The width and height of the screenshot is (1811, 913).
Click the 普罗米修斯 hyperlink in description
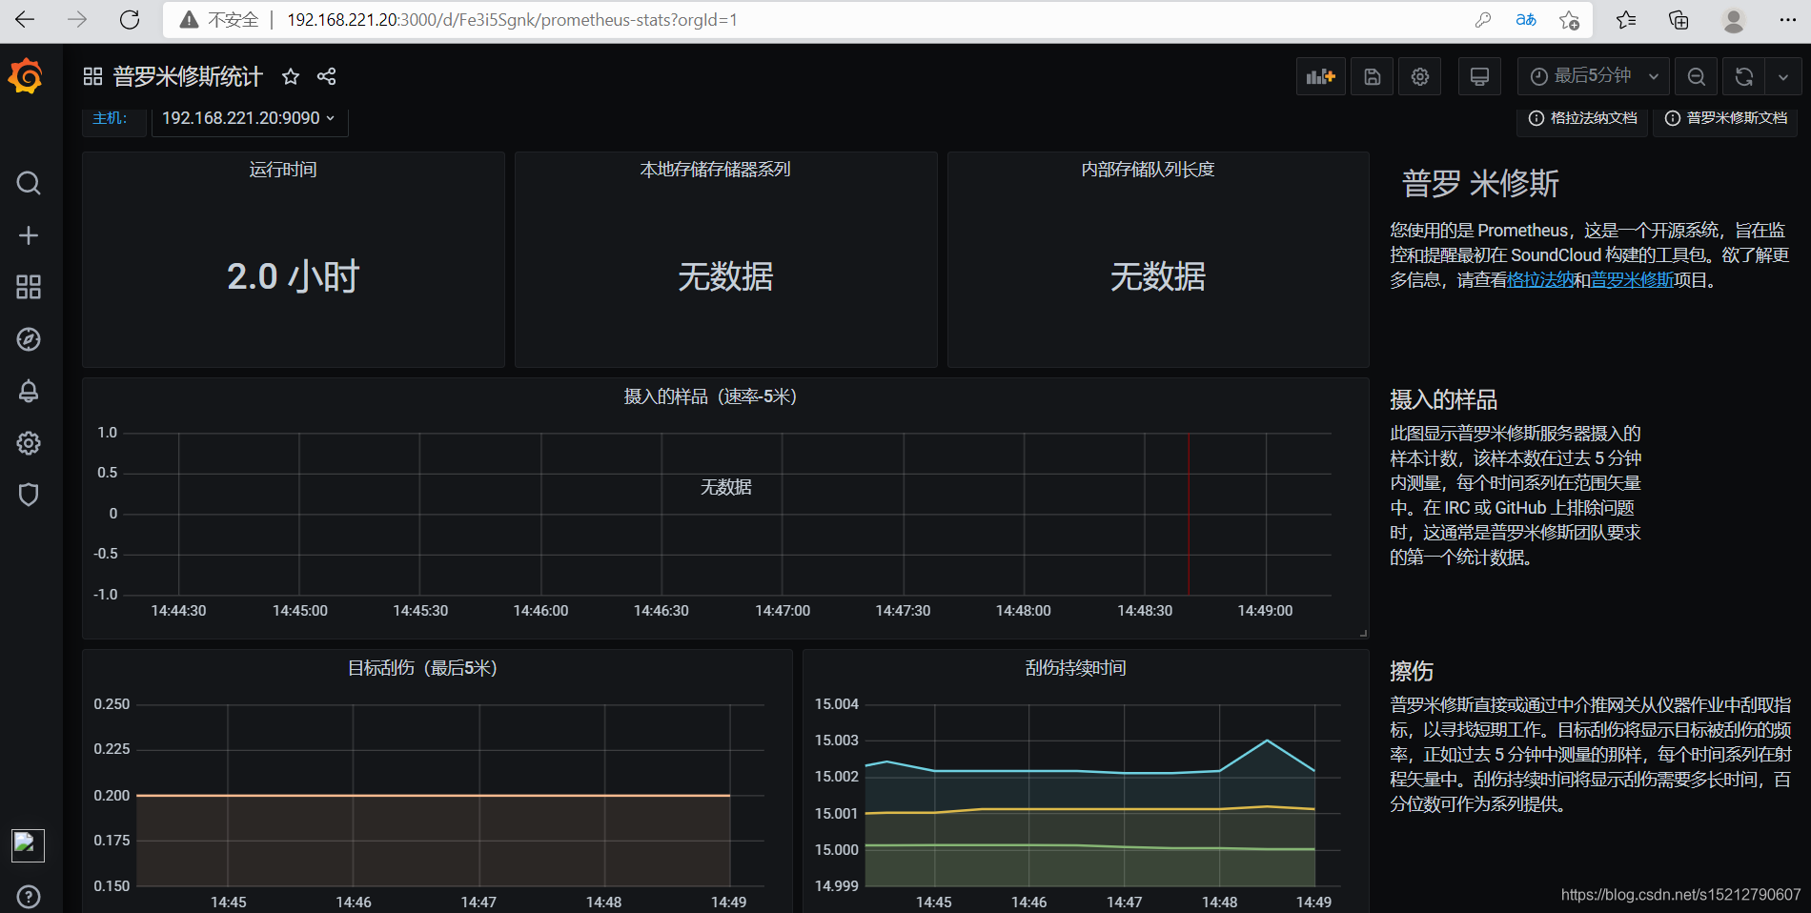point(1632,280)
